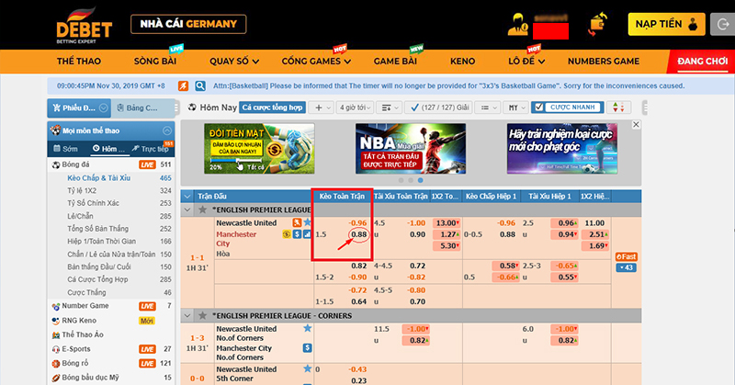Click the NẠP TIỀN deposit button
Image resolution: width=735 pixels, height=385 pixels.
pos(666,24)
